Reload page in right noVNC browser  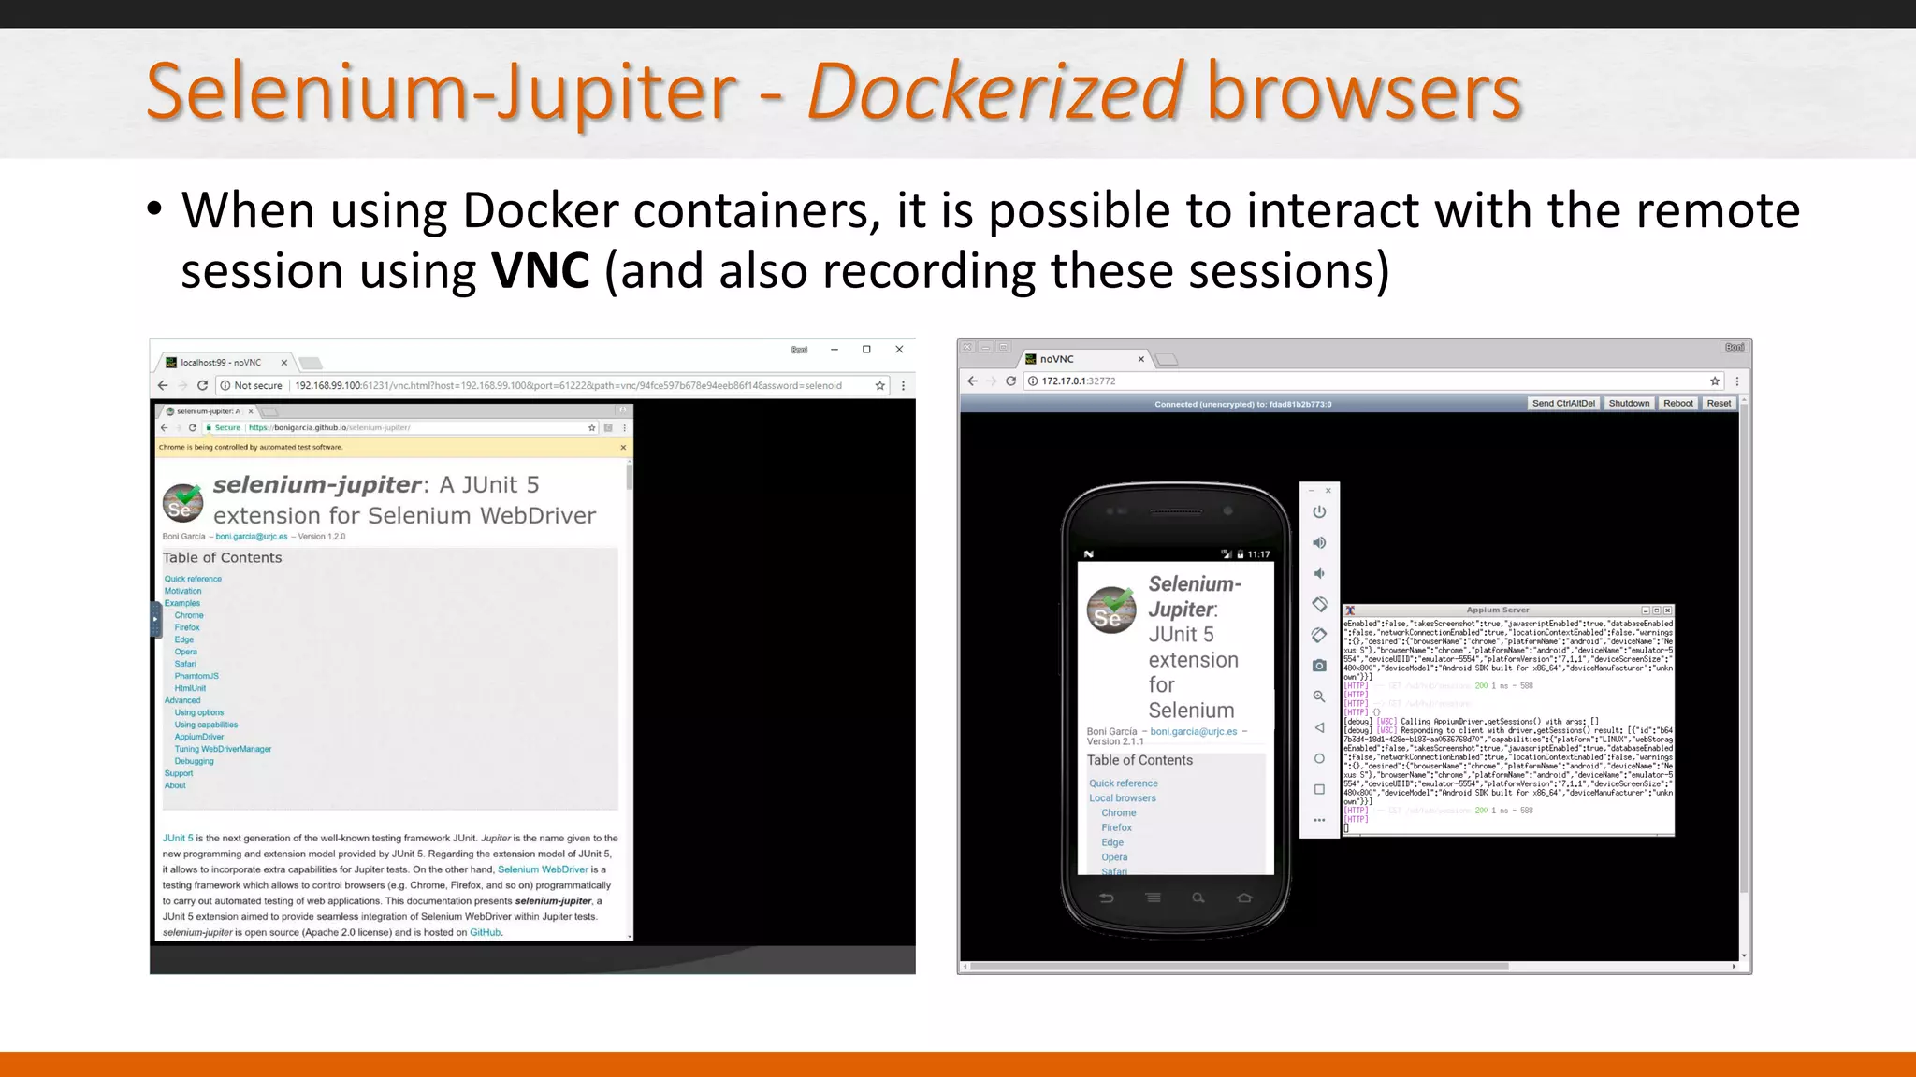coord(1010,381)
